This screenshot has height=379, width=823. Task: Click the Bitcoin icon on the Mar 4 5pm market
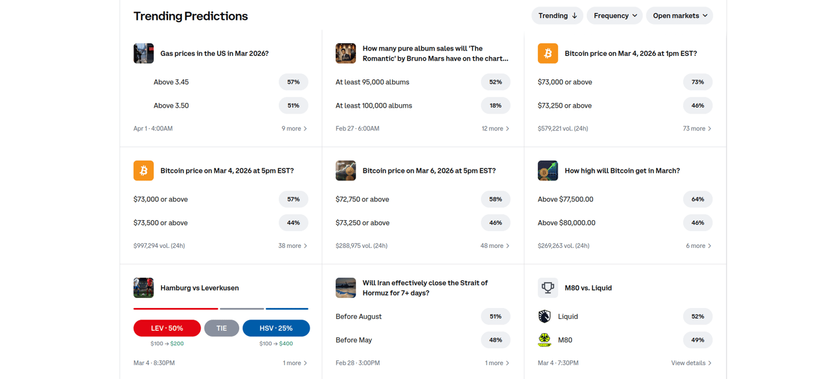(143, 170)
